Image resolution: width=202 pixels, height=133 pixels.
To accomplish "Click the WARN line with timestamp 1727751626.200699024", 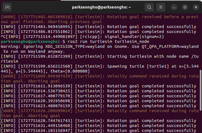I will point(99,113).
